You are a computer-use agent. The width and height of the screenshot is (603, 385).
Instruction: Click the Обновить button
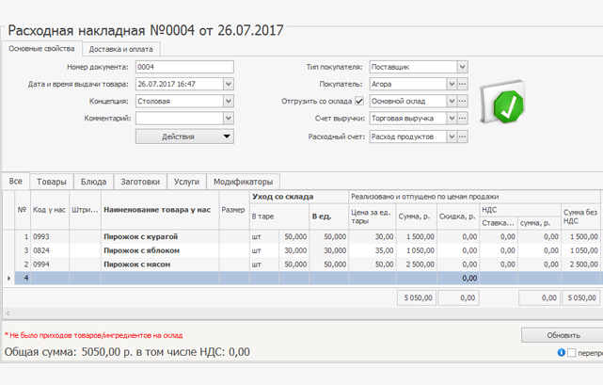(563, 335)
